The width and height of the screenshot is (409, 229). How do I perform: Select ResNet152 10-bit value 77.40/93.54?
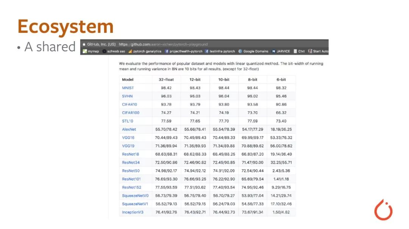[224, 188]
